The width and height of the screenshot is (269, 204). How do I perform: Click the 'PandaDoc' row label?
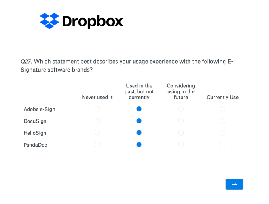coord(35,145)
